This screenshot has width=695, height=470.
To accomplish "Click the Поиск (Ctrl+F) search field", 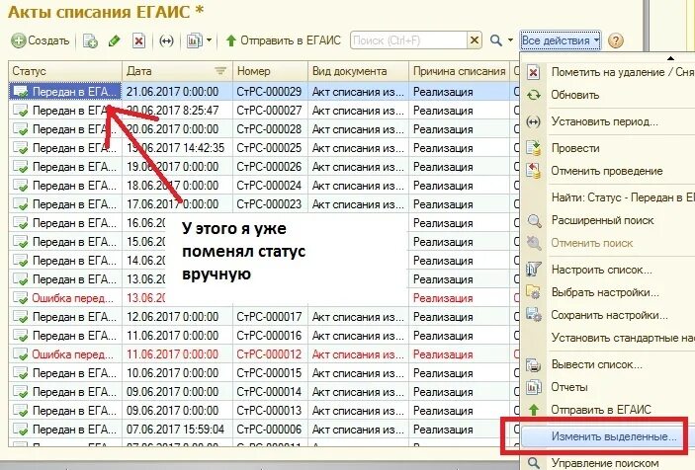I will 408,40.
